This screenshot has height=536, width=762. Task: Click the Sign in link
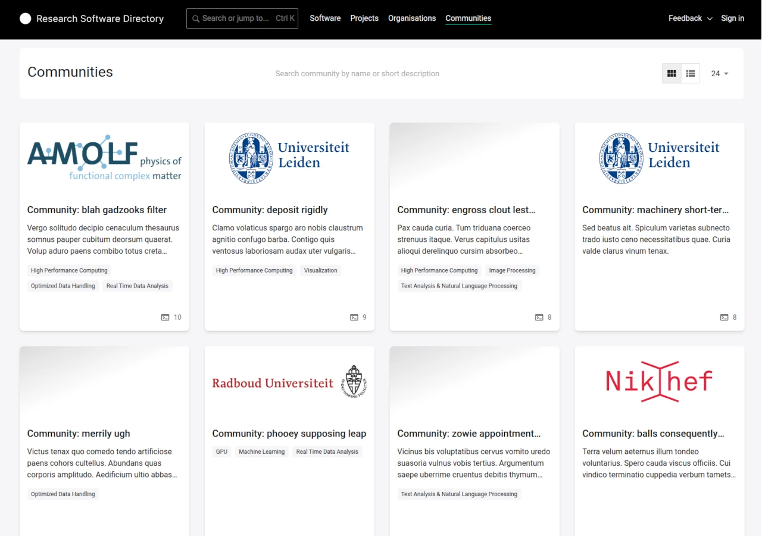pos(732,18)
